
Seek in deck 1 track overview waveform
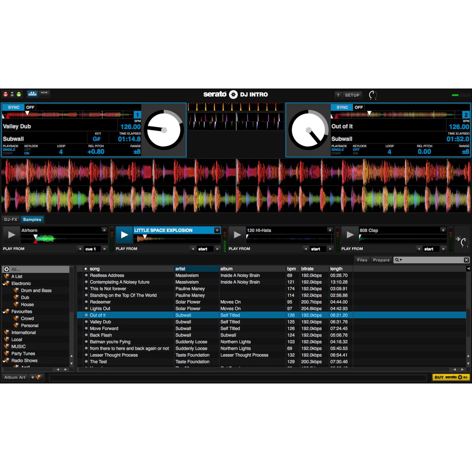click(x=68, y=115)
